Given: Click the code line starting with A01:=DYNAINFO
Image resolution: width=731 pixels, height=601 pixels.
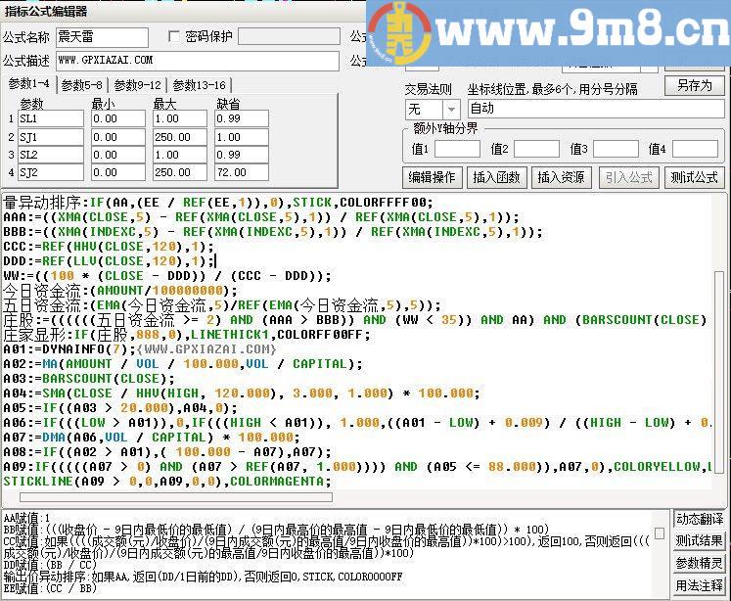Looking at the screenshot, I should [x=140, y=349].
